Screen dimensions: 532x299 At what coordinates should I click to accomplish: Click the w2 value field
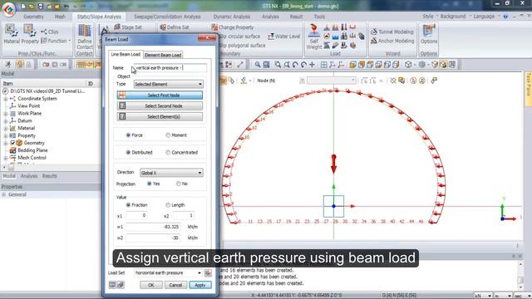coord(153,238)
